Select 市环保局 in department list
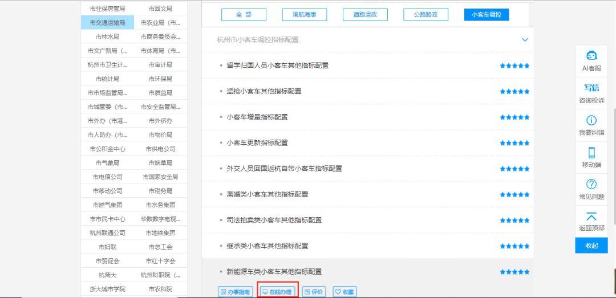The image size is (616, 298). (x=160, y=79)
